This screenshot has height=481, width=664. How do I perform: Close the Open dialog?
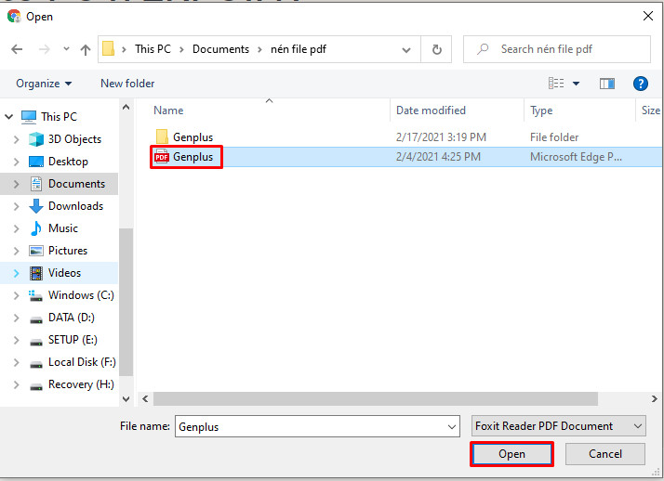coord(648,16)
